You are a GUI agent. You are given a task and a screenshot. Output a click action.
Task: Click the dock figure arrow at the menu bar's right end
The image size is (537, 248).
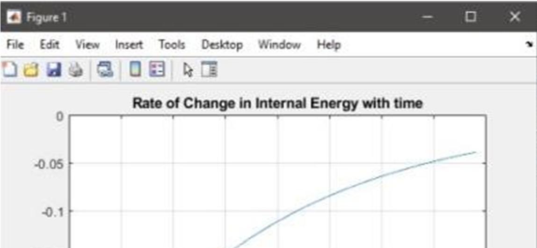529,44
